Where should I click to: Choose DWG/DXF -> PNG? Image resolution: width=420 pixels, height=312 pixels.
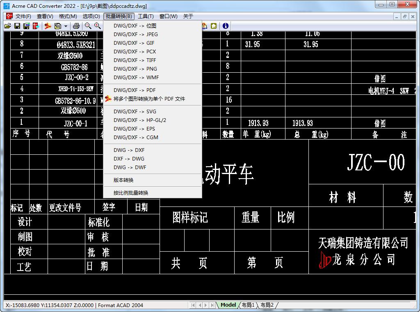pos(153,69)
